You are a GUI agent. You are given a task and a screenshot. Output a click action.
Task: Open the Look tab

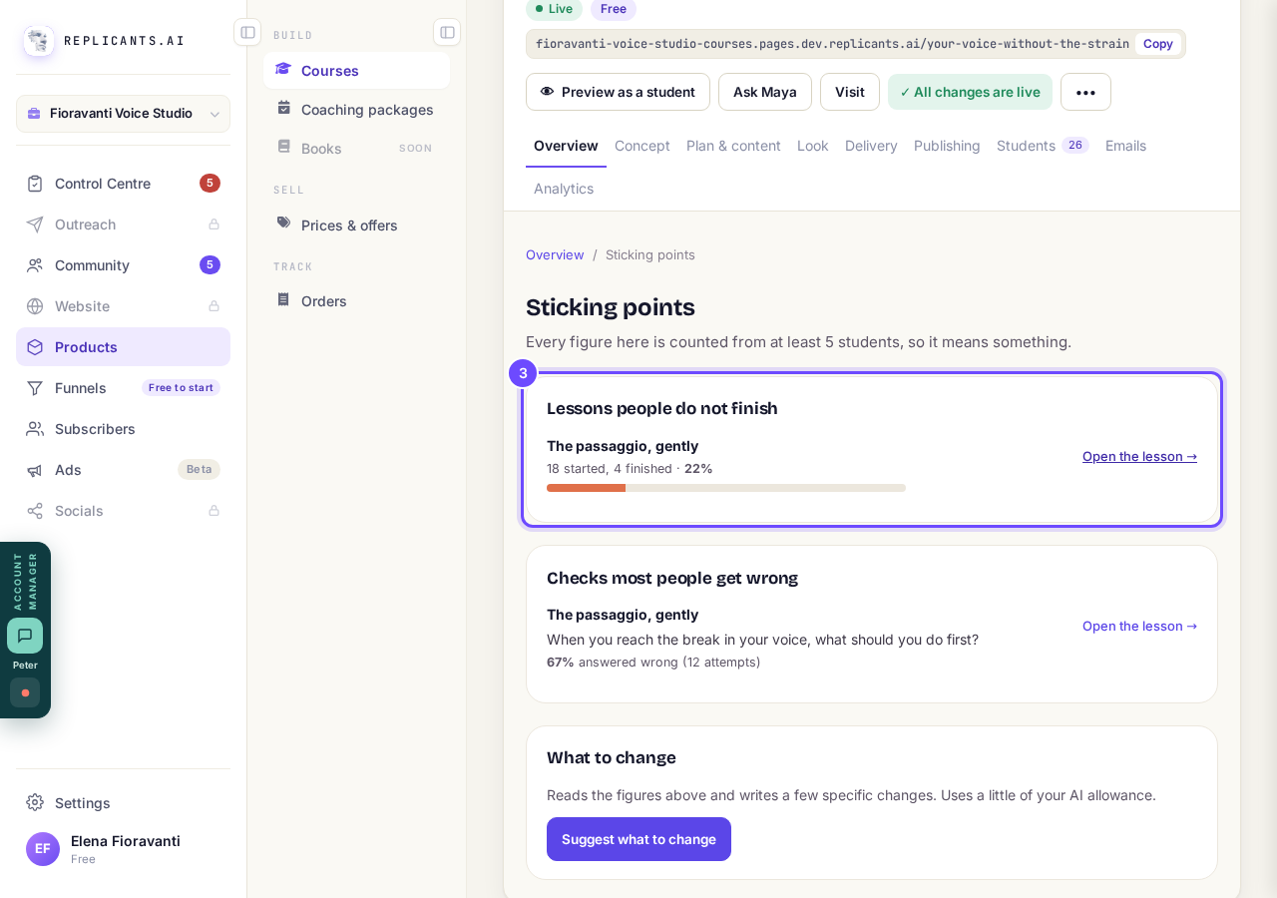(813, 146)
